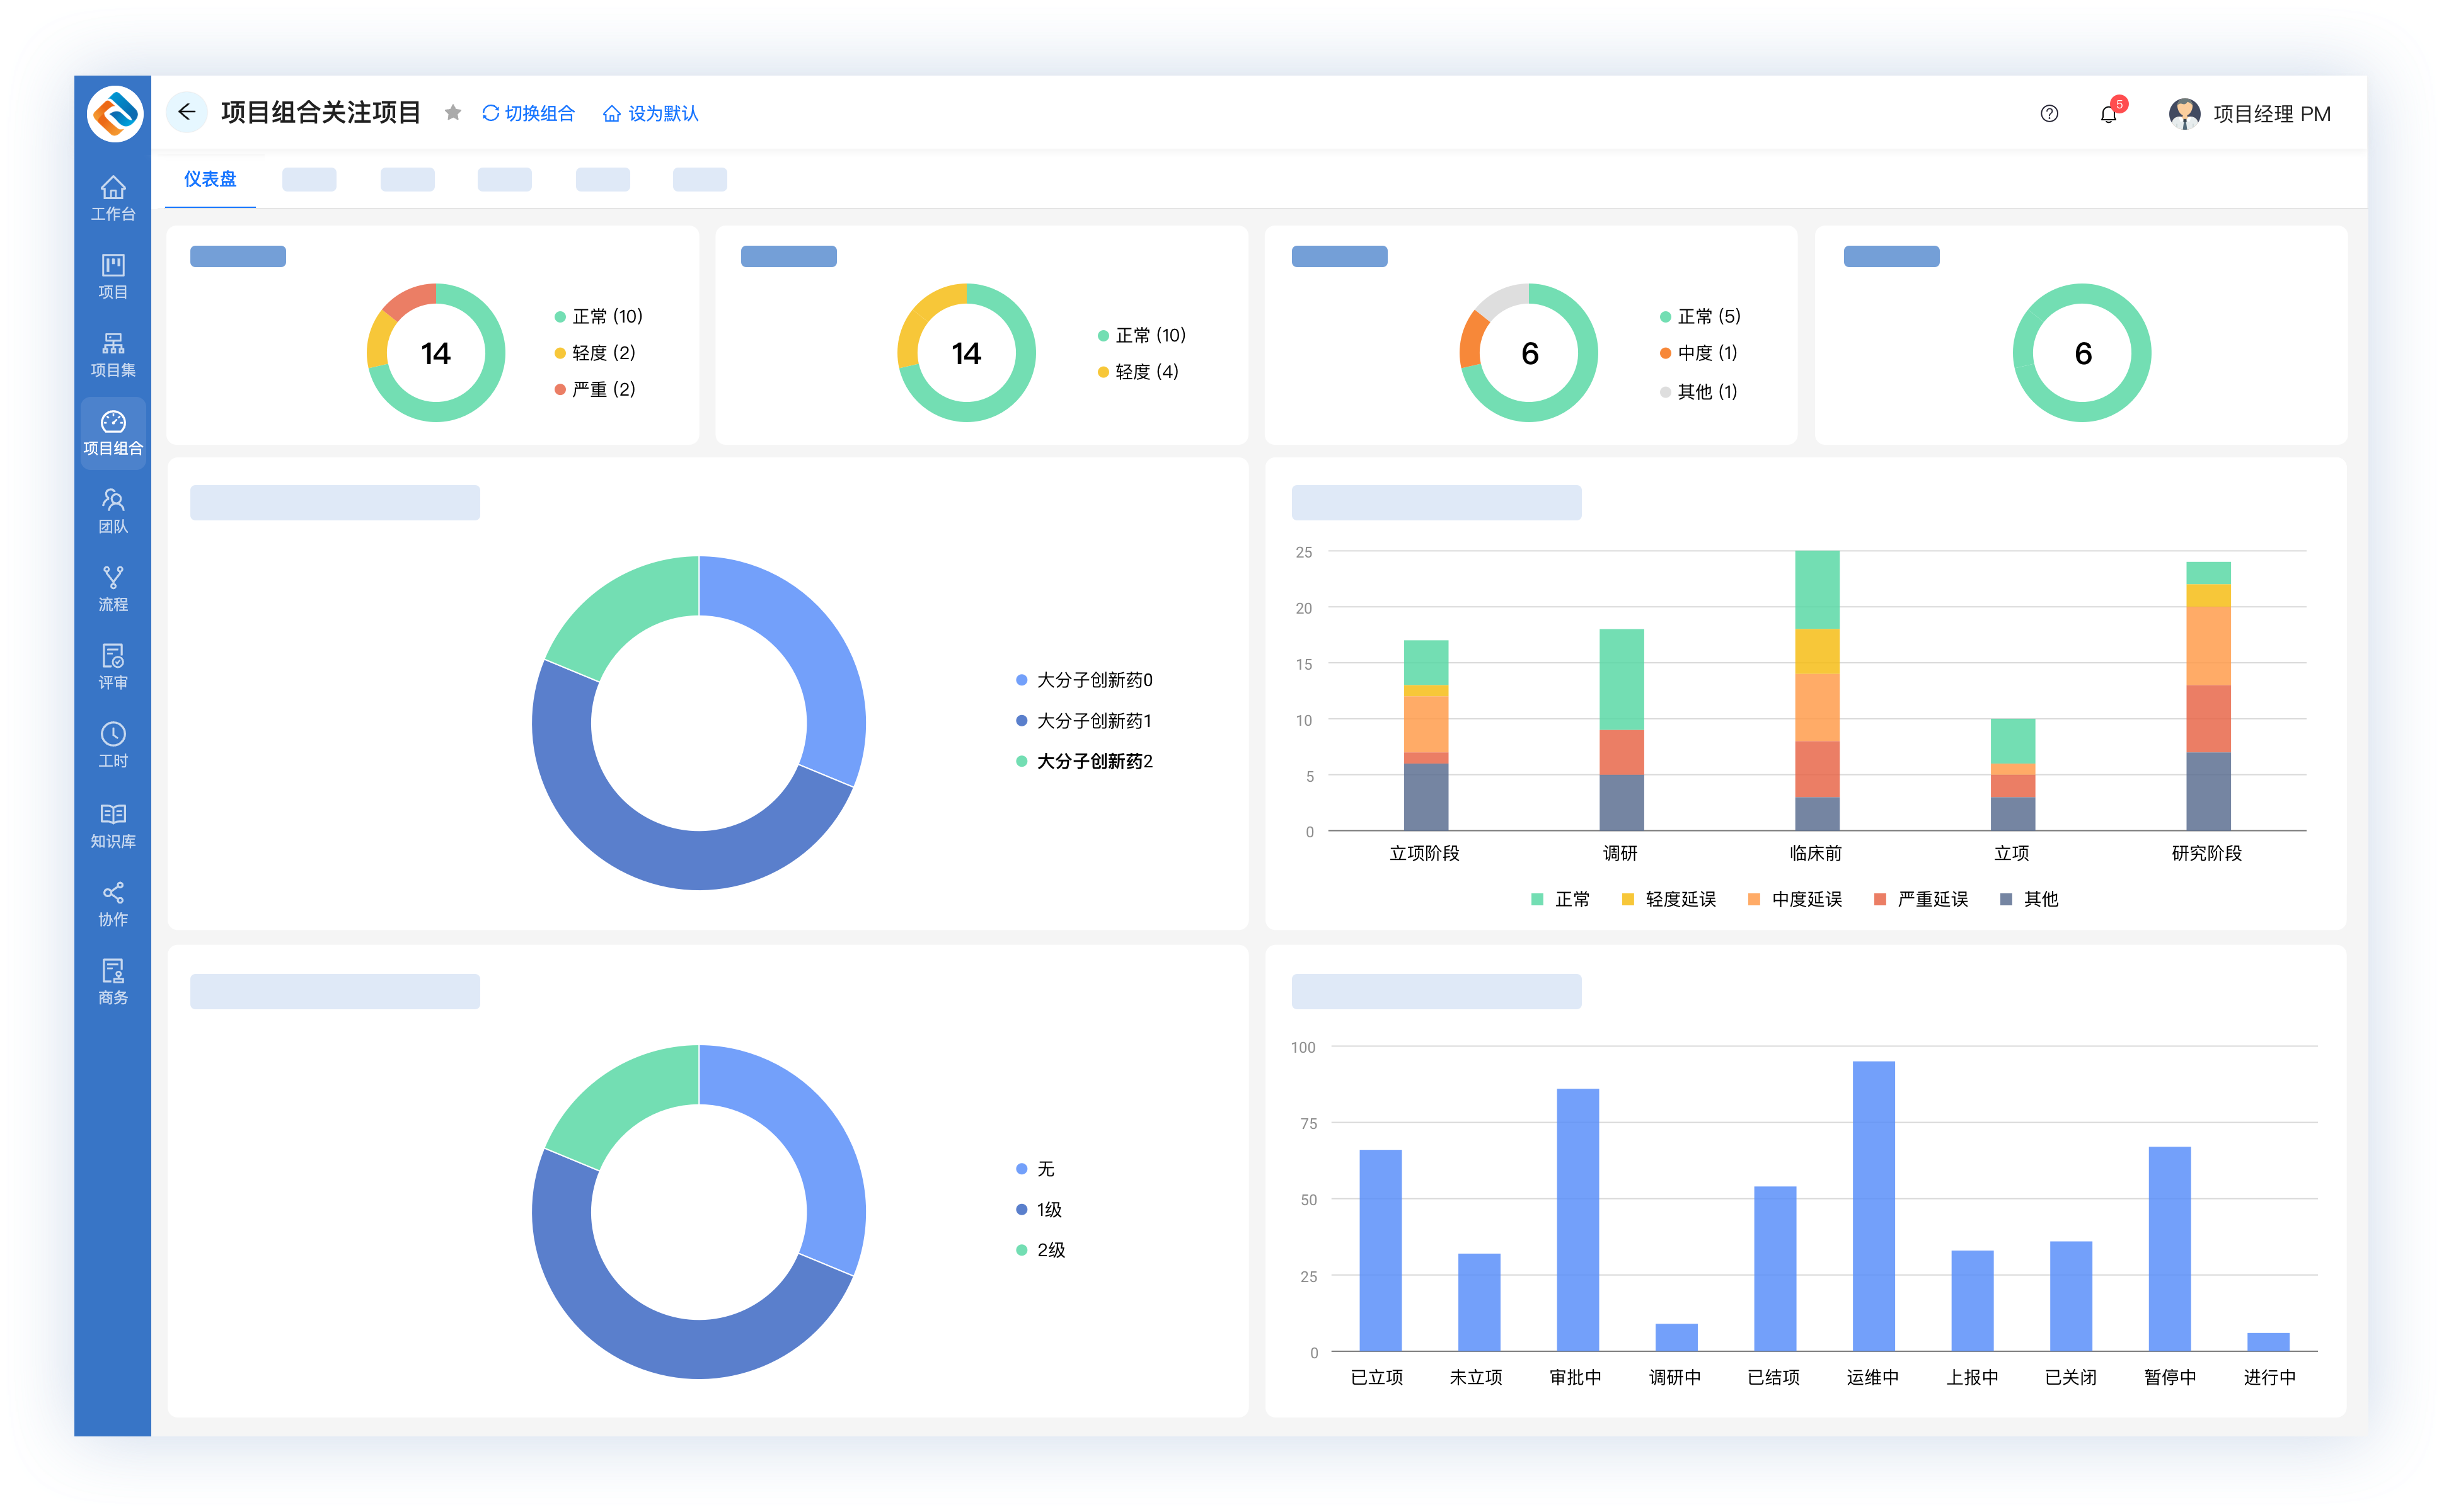Image resolution: width=2444 pixels, height=1512 pixels.
Task: Click the help question mark icon
Action: tap(2048, 114)
